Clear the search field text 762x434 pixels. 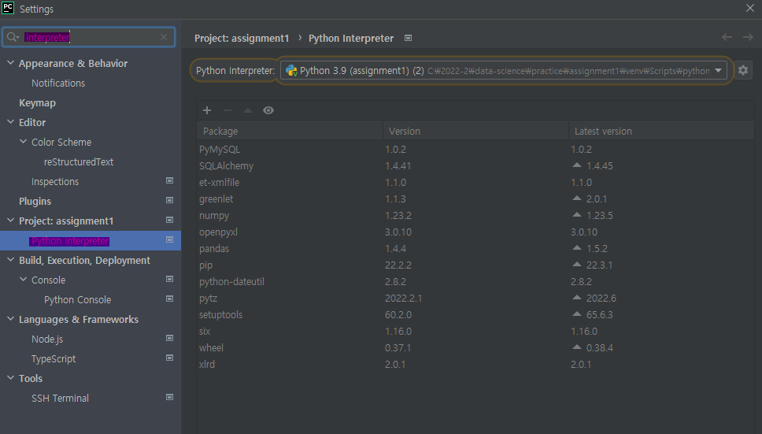pyautogui.click(x=164, y=37)
